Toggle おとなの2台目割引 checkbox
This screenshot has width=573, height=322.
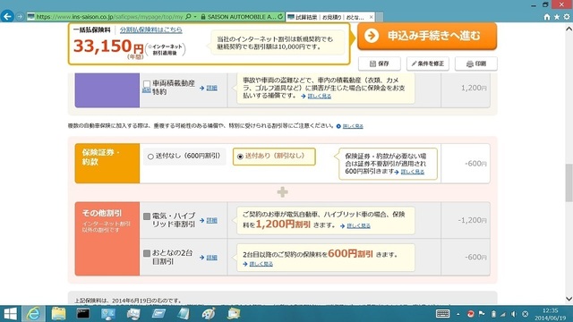(147, 253)
